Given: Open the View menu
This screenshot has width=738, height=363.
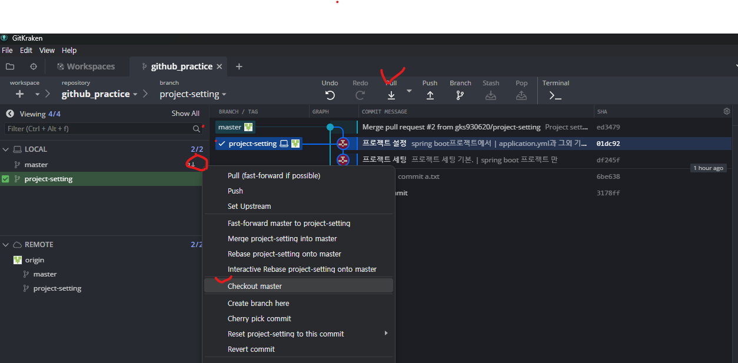Looking at the screenshot, I should [x=47, y=51].
